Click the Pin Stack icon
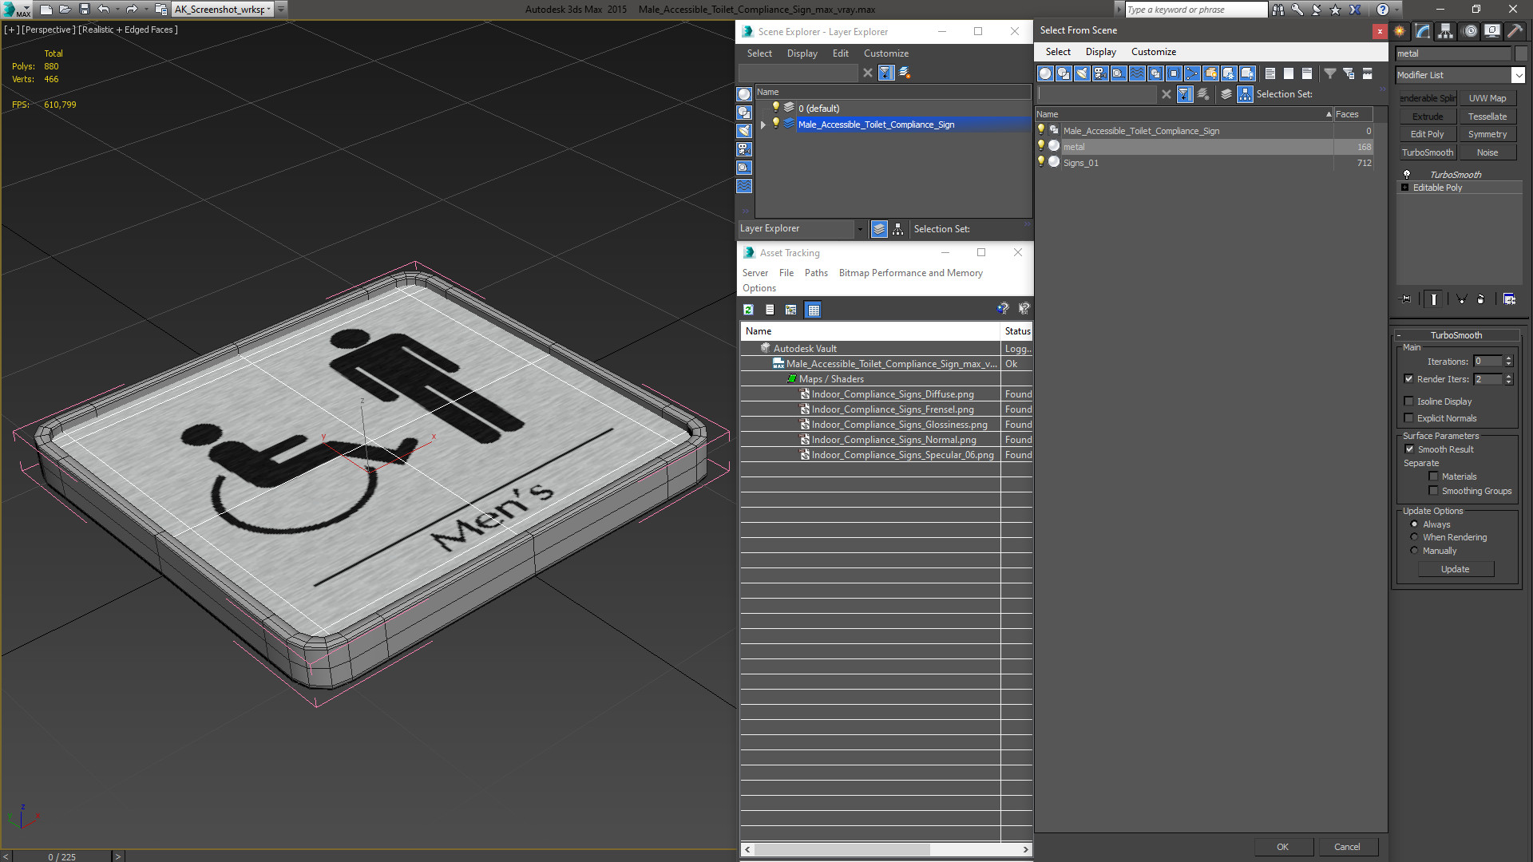The image size is (1533, 862). click(1406, 299)
